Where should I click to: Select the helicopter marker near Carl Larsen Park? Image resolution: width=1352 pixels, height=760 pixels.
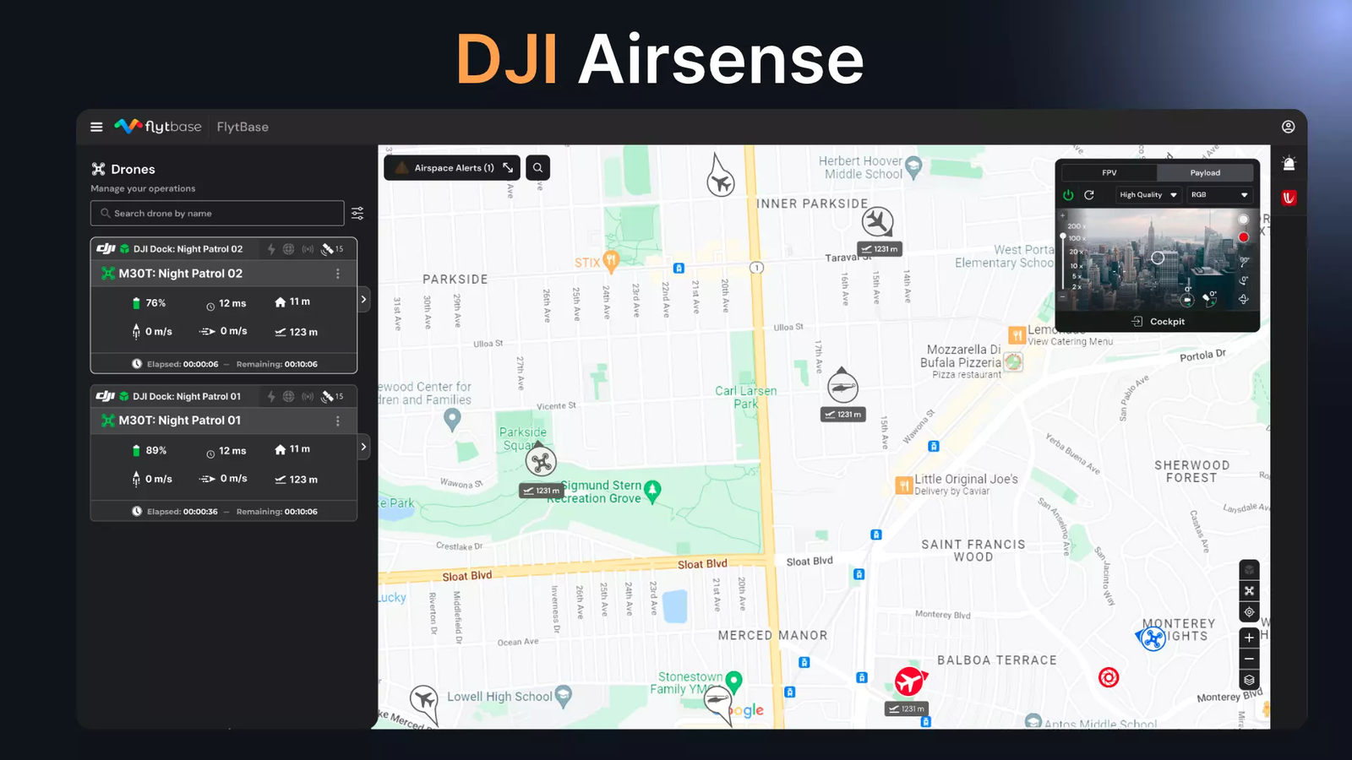click(842, 387)
